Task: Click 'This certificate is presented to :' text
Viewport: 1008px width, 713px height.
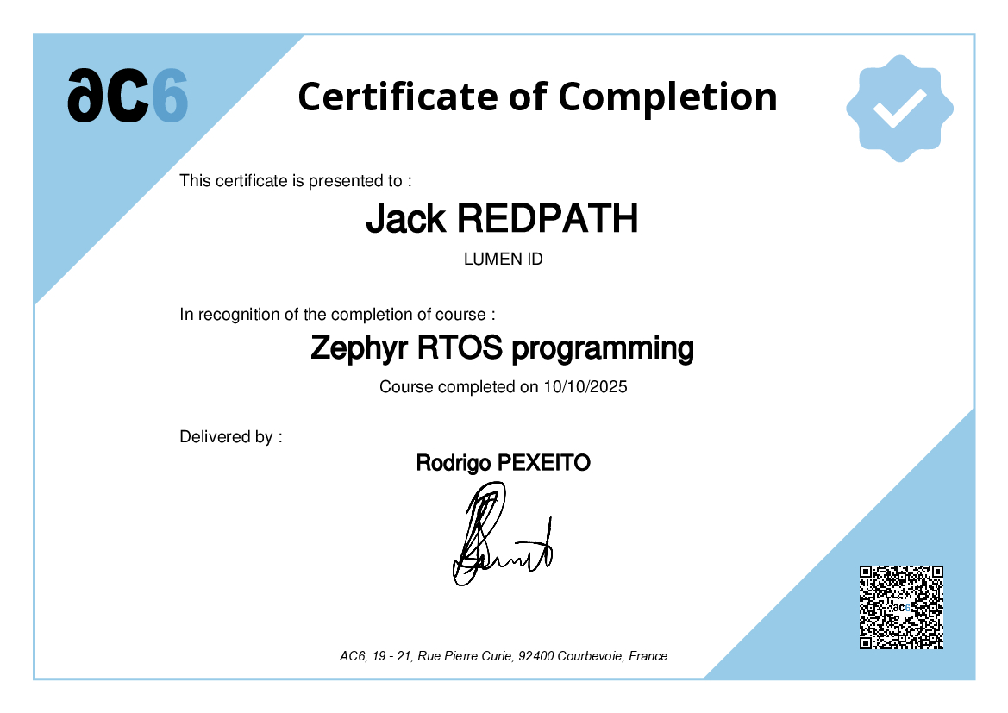Action: pyautogui.click(x=296, y=181)
